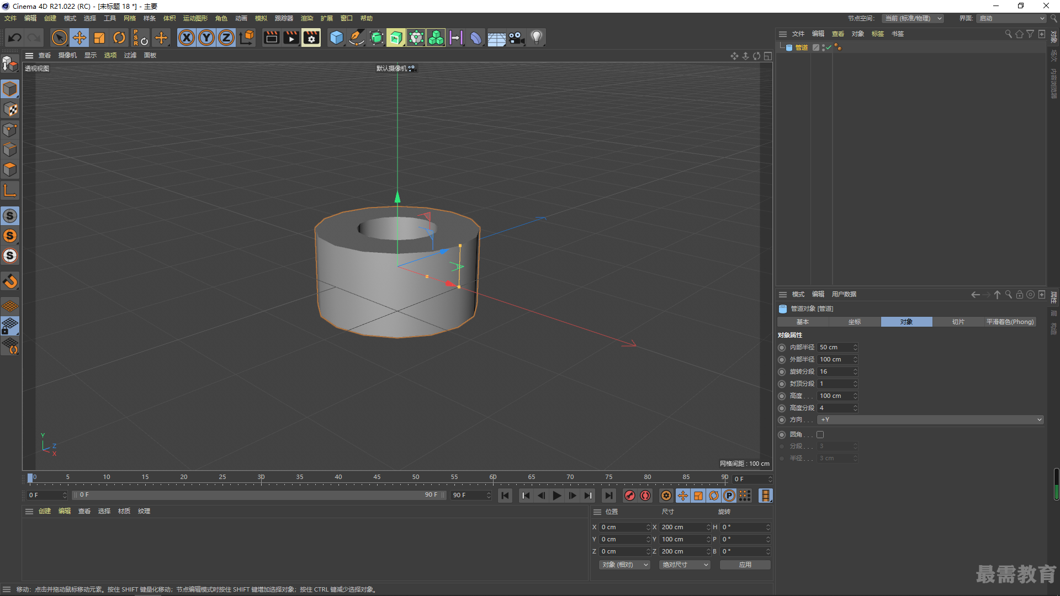This screenshot has height=596, width=1060.
Task: Select Edges mode icon
Action: point(10,150)
